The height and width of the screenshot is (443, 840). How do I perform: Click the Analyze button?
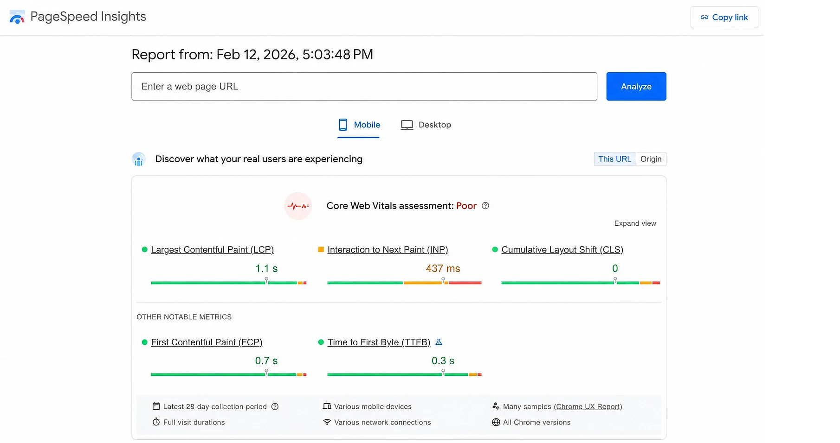(636, 86)
